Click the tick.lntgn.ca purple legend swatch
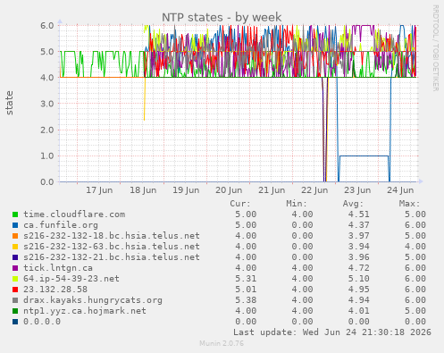The width and height of the screenshot is (444, 353). tap(15, 268)
